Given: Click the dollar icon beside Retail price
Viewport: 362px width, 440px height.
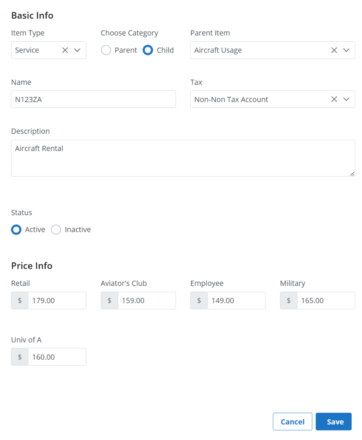Looking at the screenshot, I should point(20,300).
